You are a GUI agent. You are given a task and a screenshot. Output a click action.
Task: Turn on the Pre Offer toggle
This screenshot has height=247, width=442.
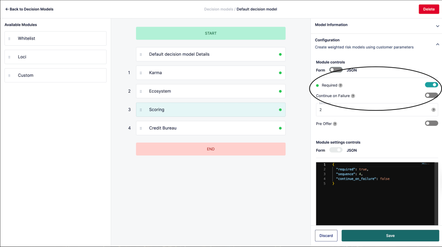431,123
